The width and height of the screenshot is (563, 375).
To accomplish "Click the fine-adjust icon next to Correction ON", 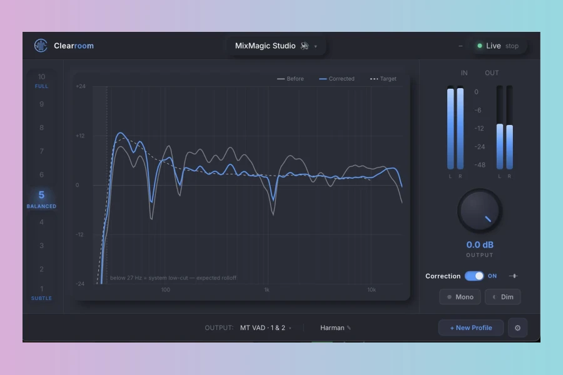I will tap(514, 276).
